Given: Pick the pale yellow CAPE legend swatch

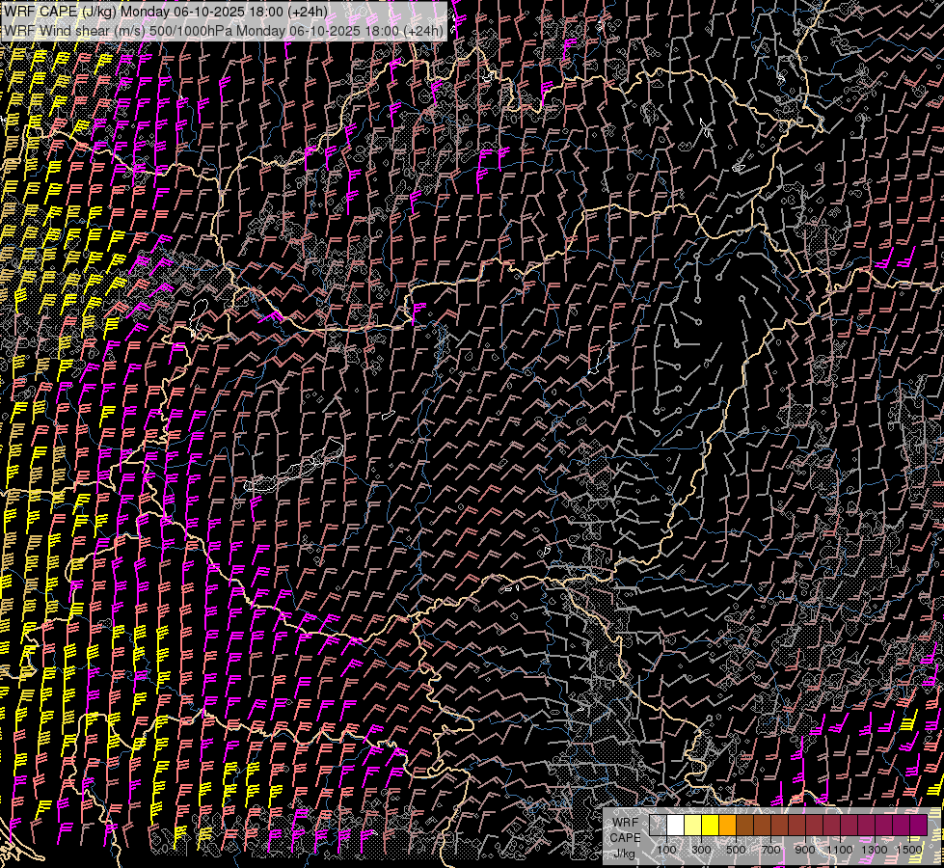Looking at the screenshot, I should pos(692,826).
